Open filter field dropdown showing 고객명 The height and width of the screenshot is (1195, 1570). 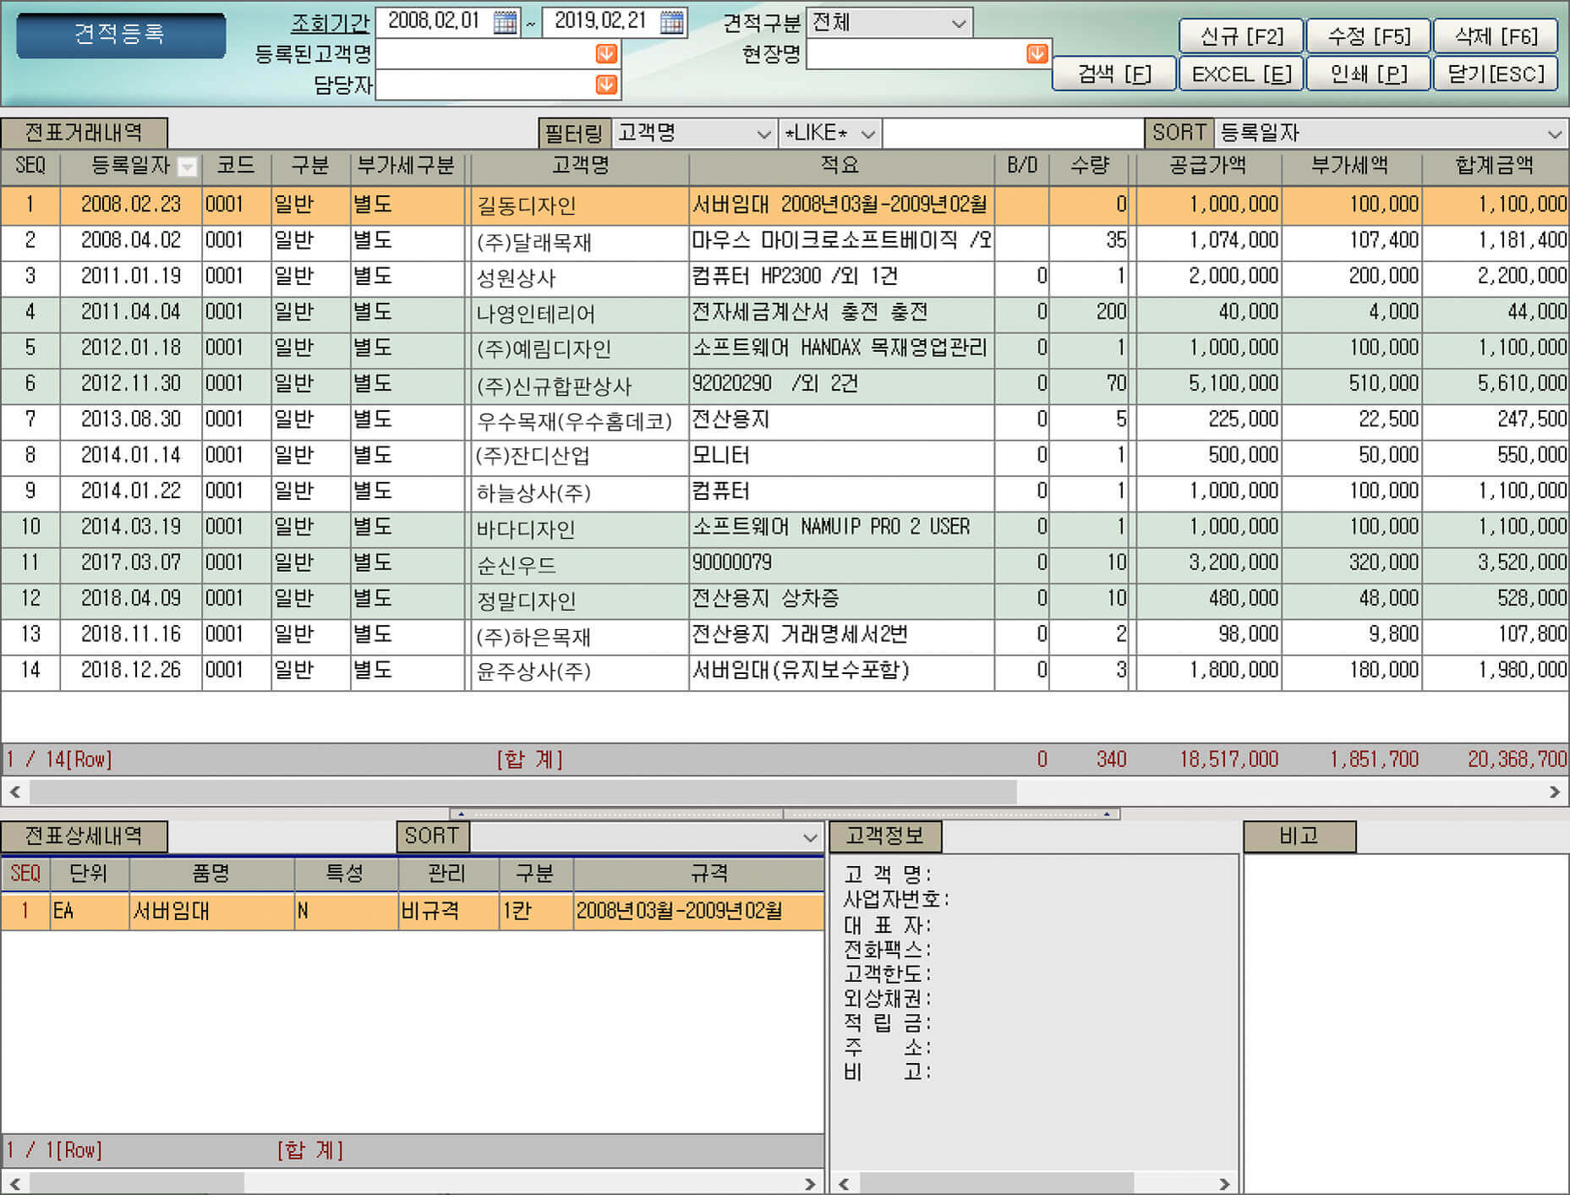pyautogui.click(x=693, y=133)
